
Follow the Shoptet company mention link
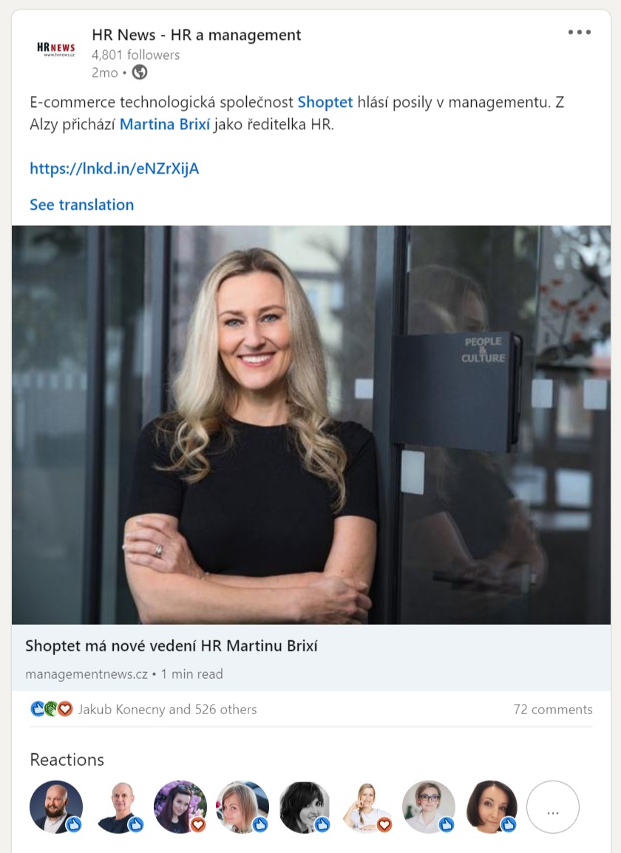click(325, 102)
